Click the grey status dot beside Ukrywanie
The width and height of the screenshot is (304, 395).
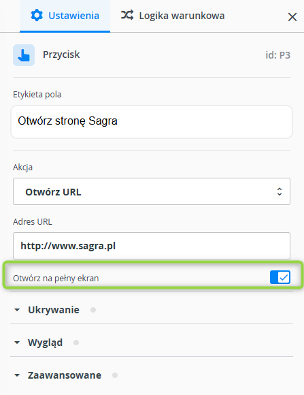click(93, 310)
